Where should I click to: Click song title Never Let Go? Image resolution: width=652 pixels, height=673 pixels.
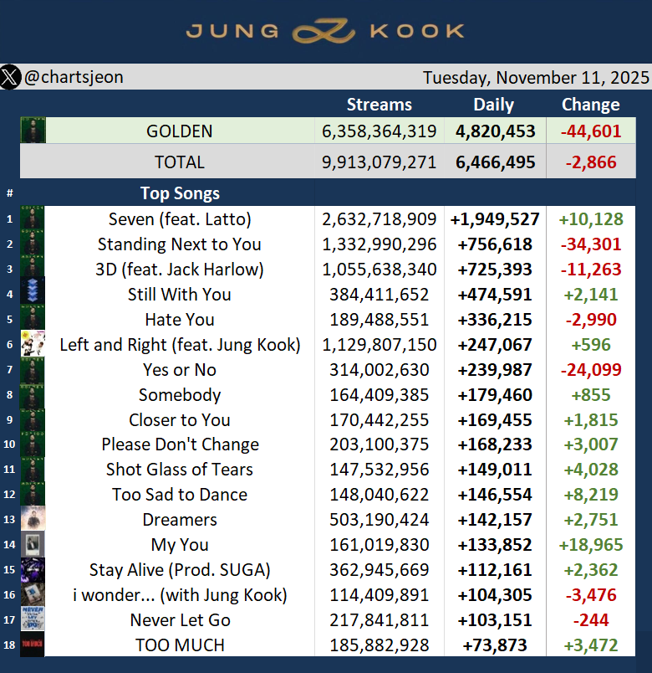coord(180,620)
